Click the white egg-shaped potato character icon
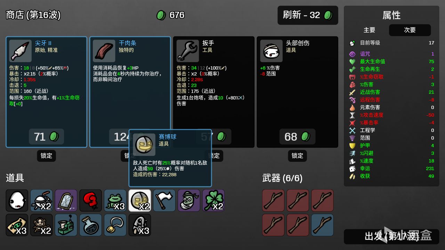445x250 pixels. point(17,200)
